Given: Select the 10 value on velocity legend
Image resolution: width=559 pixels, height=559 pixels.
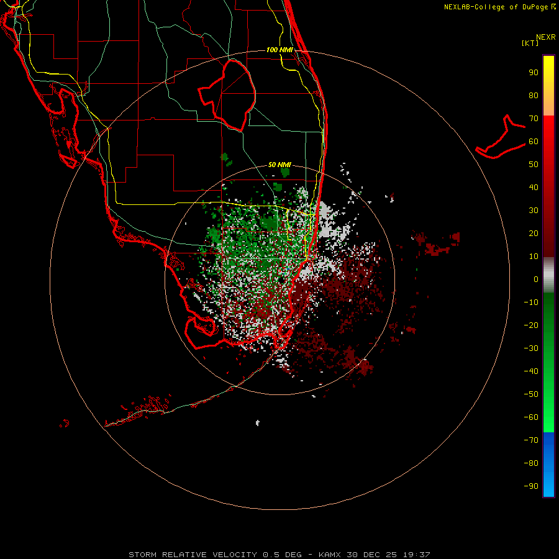Looking at the screenshot, I should 534,257.
